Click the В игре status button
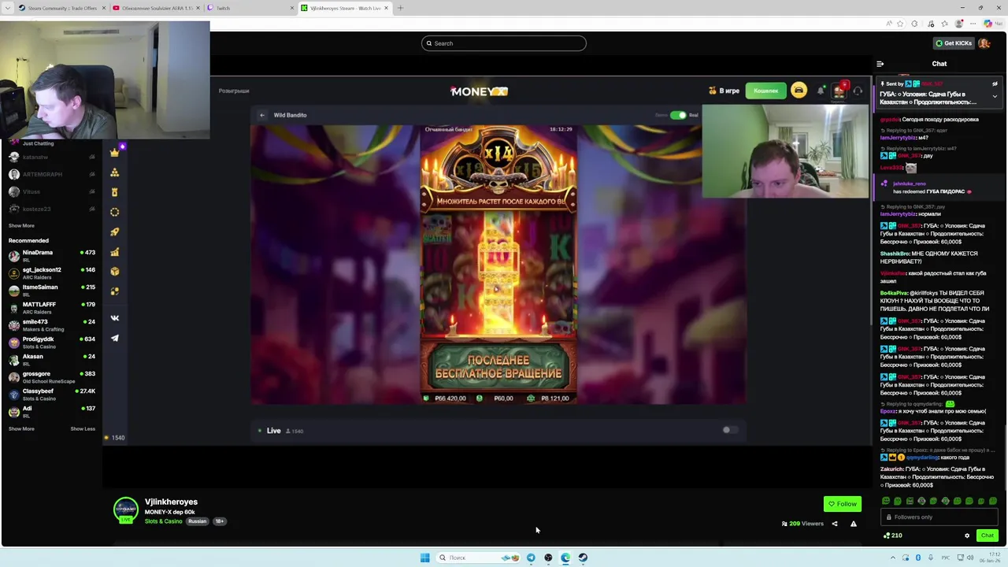The height and width of the screenshot is (567, 1008). pos(724,91)
